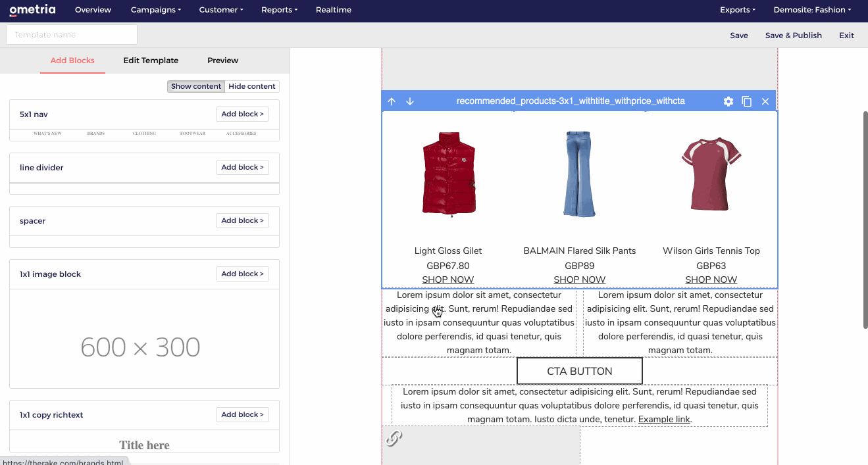Click the chain link icon on the image placeholder

coord(394,437)
